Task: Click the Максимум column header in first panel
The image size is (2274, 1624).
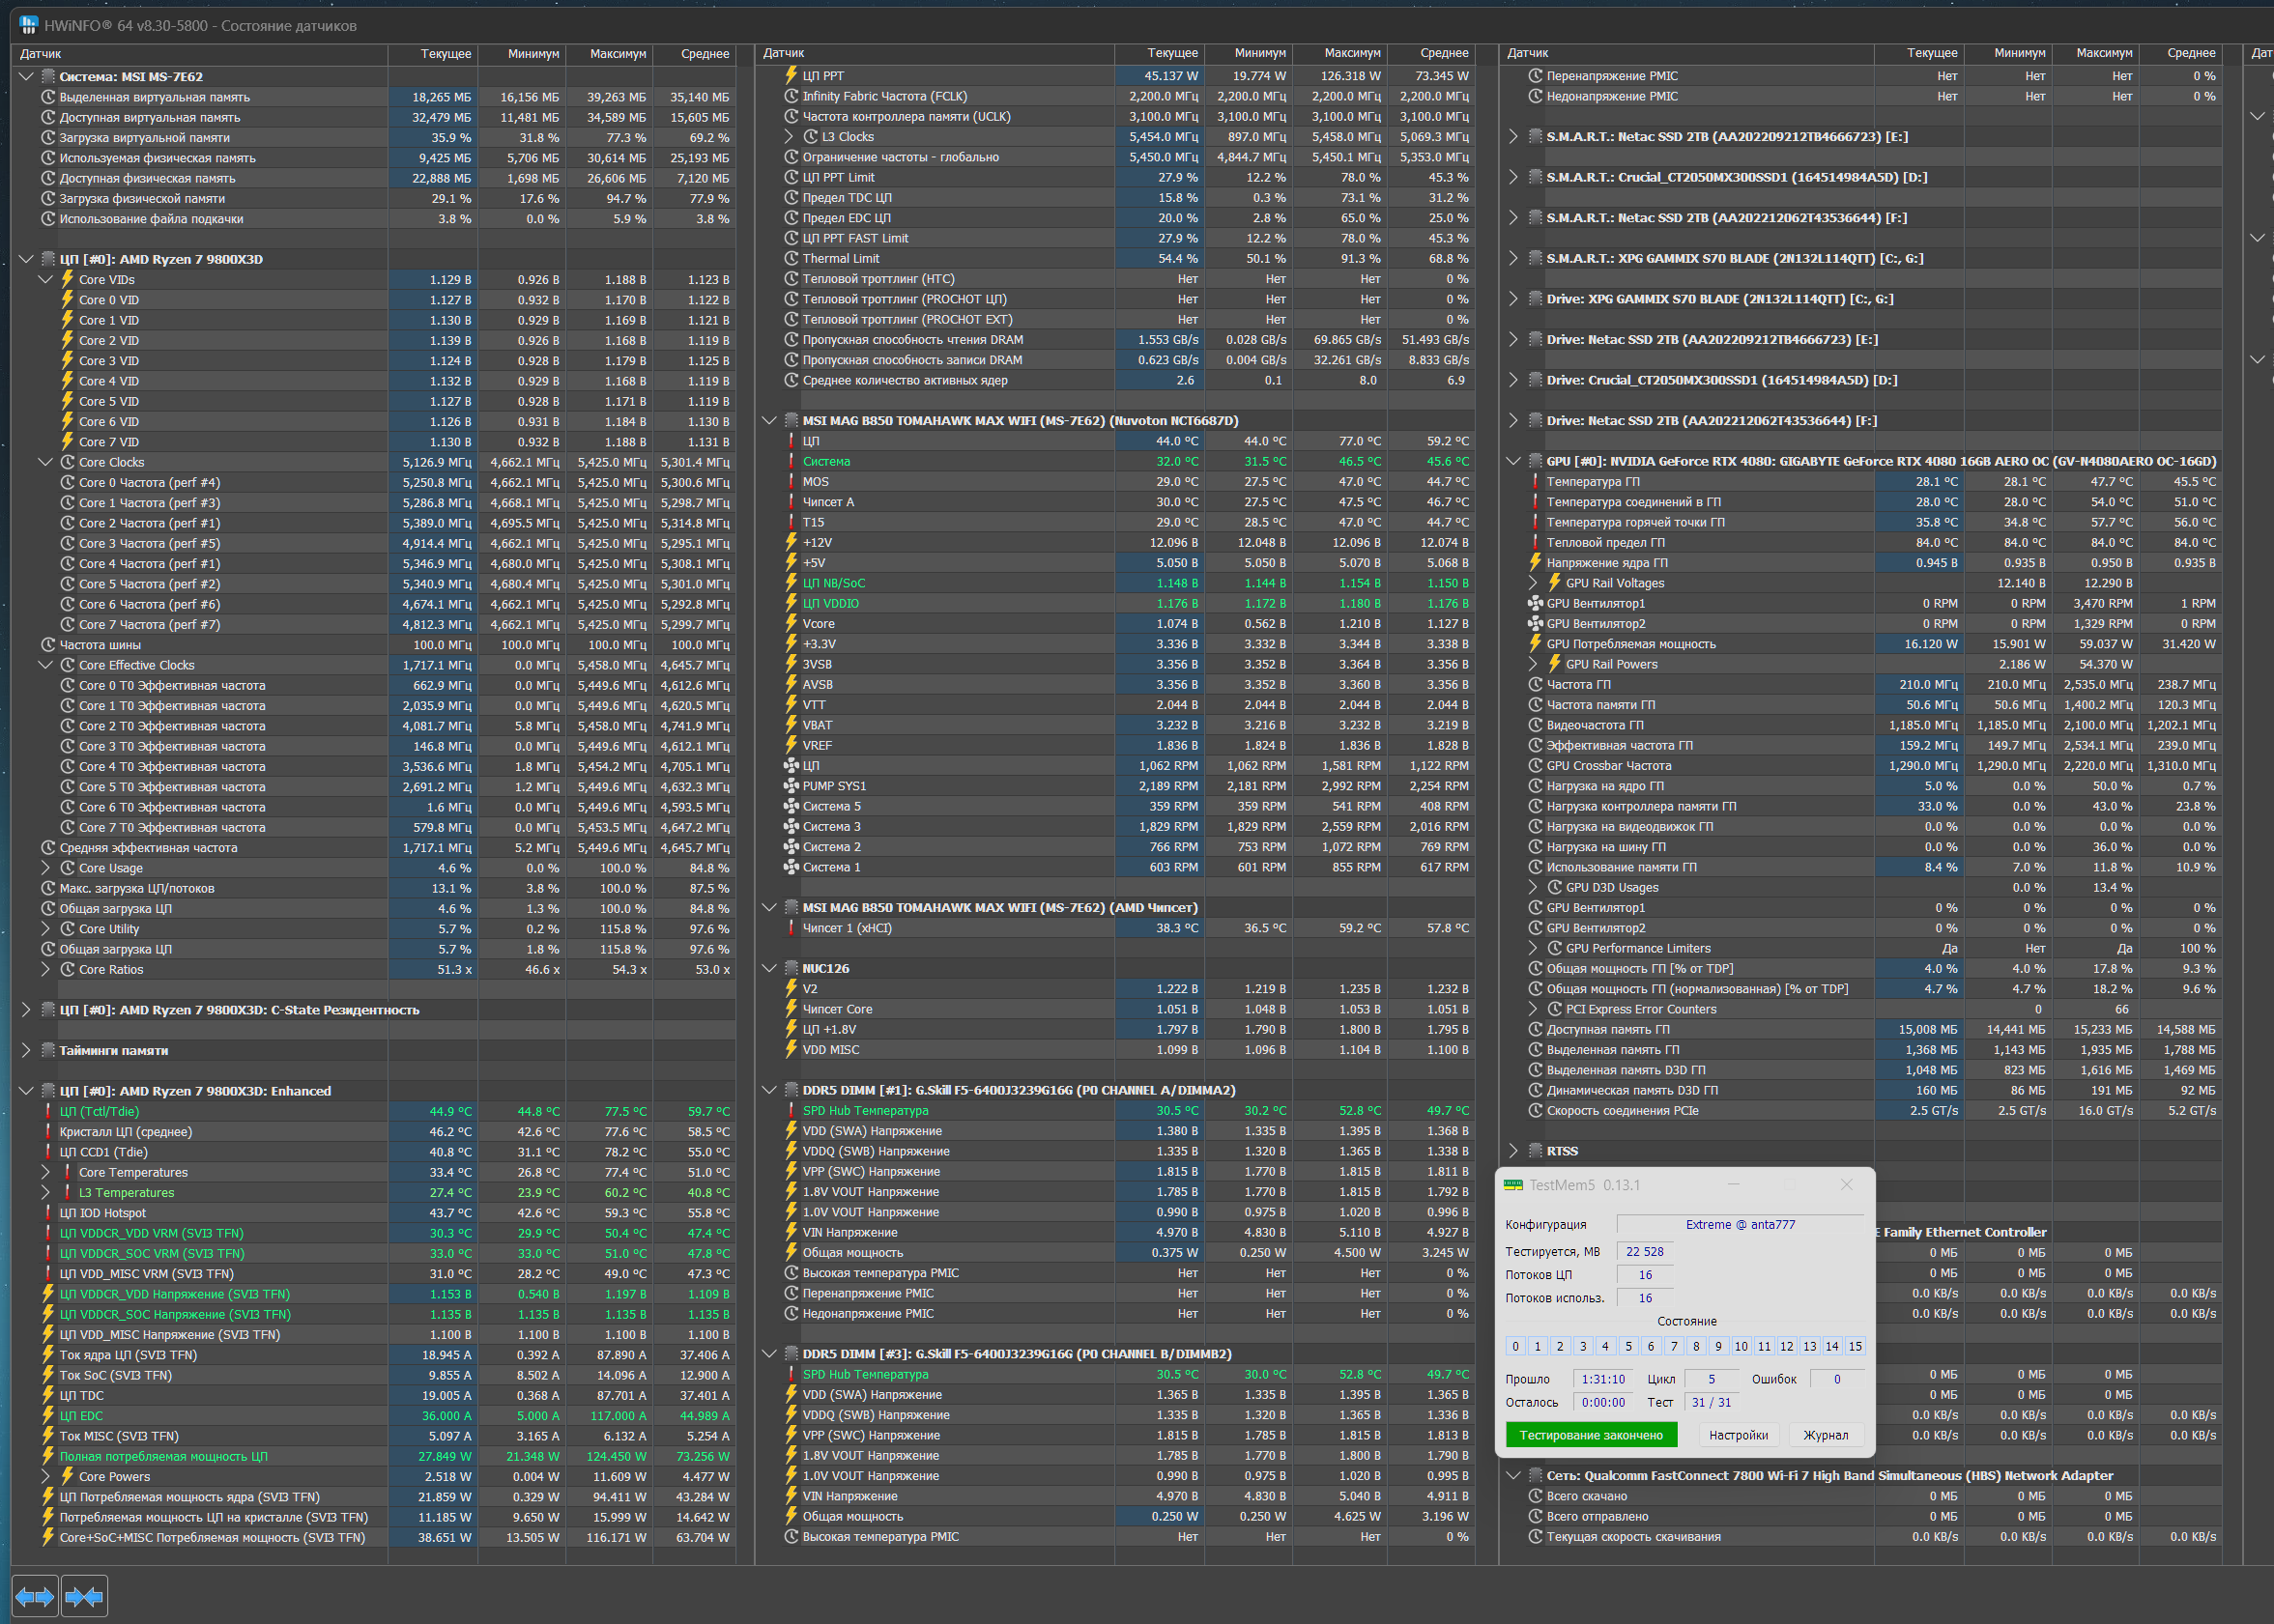Action: [617, 54]
